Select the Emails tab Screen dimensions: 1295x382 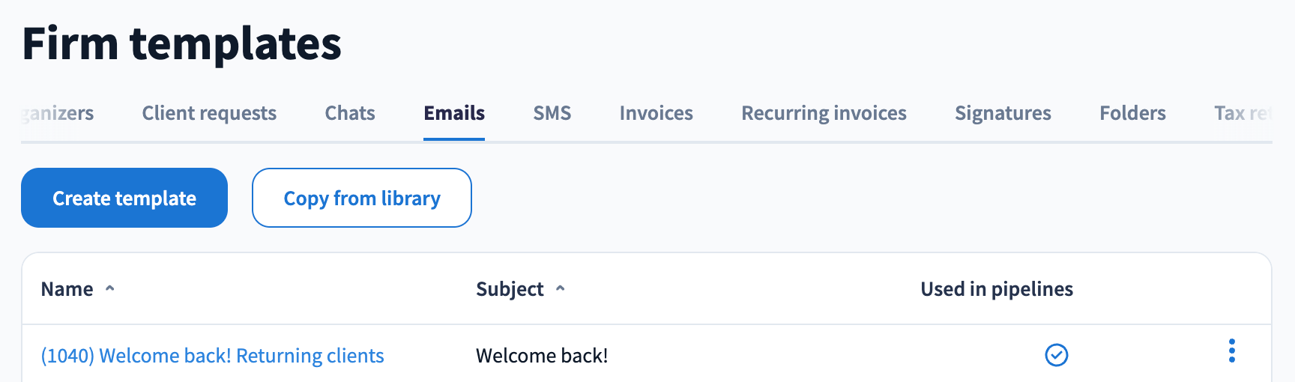[x=454, y=113]
